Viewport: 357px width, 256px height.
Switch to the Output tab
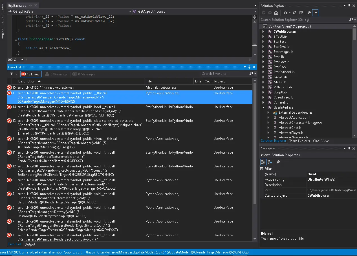point(30,244)
